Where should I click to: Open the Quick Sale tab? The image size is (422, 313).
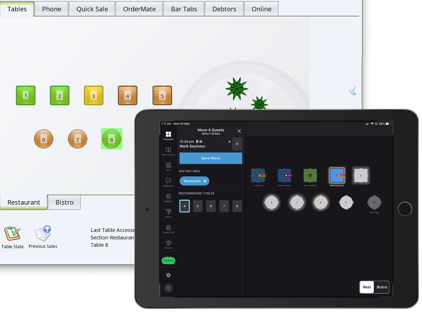point(92,9)
